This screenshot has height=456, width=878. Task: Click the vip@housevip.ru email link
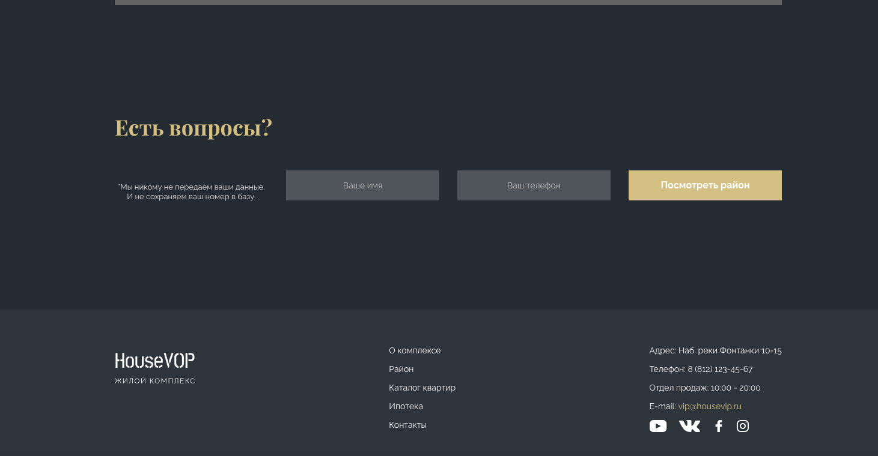710,406
